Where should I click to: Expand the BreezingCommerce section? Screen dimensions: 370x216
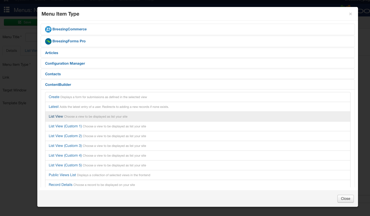(x=69, y=29)
